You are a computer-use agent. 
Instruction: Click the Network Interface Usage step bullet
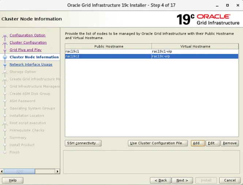point(5,65)
